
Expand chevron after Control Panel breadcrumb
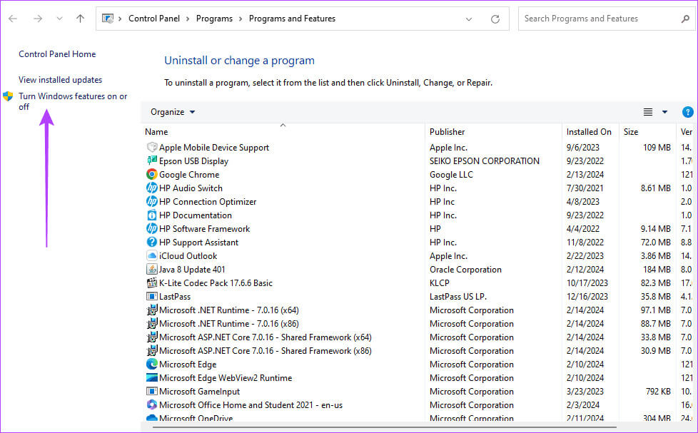[x=188, y=19]
